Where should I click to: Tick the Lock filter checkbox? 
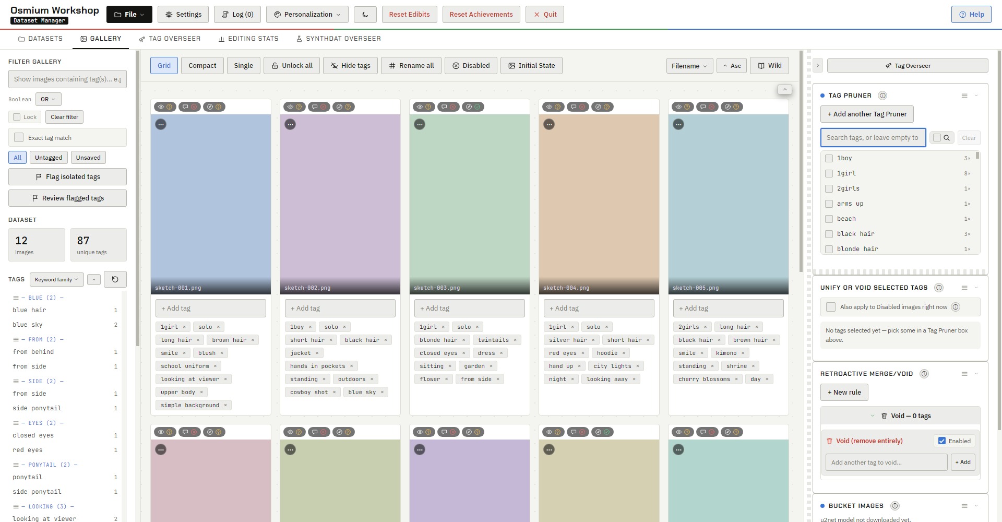tap(17, 117)
